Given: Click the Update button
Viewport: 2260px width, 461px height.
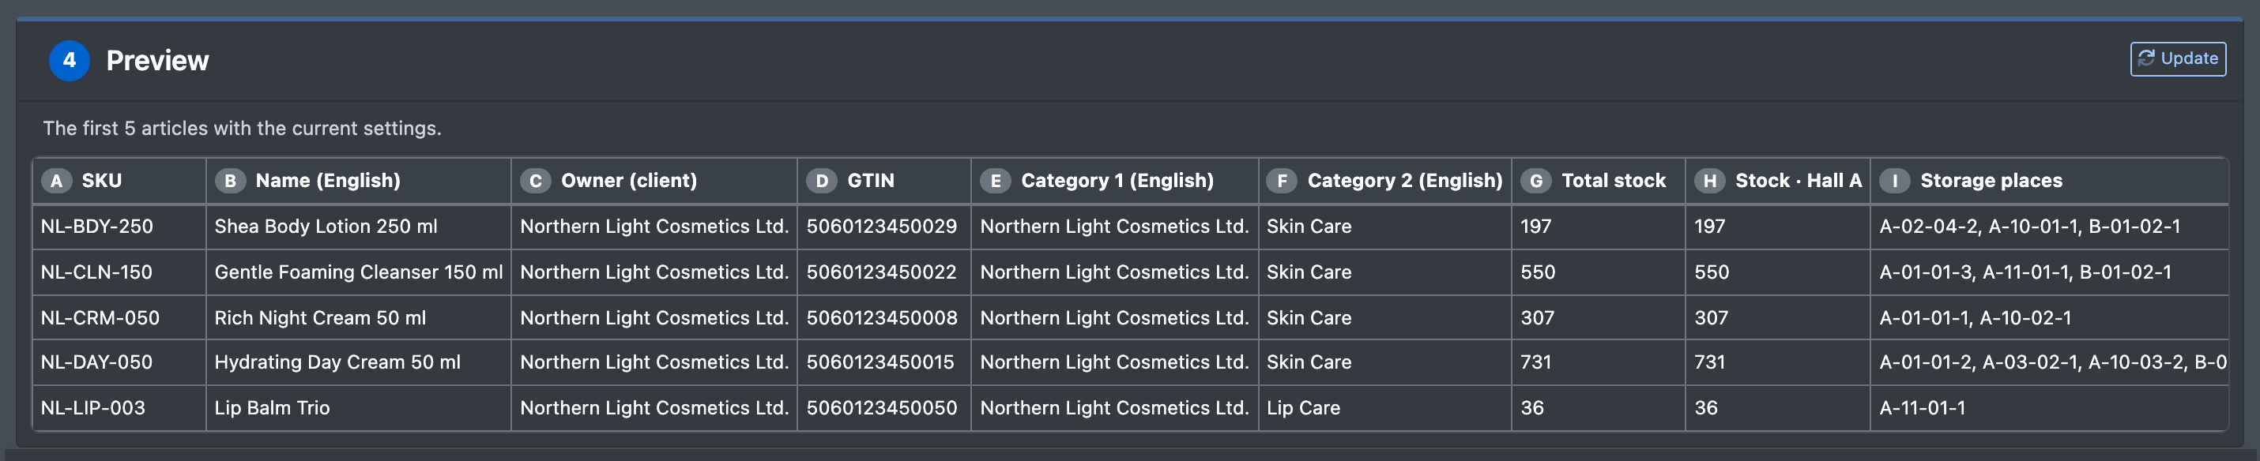Looking at the screenshot, I should [x=2178, y=58].
